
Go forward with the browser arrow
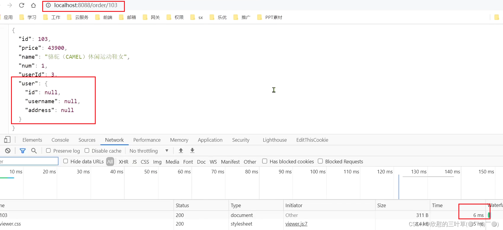click(10, 5)
